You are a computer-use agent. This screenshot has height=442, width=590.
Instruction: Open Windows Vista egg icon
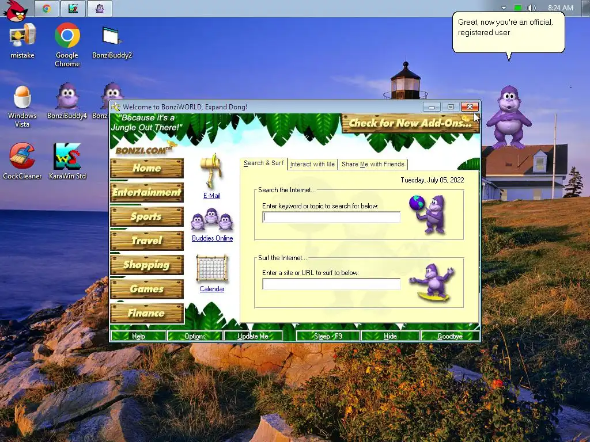22,106
